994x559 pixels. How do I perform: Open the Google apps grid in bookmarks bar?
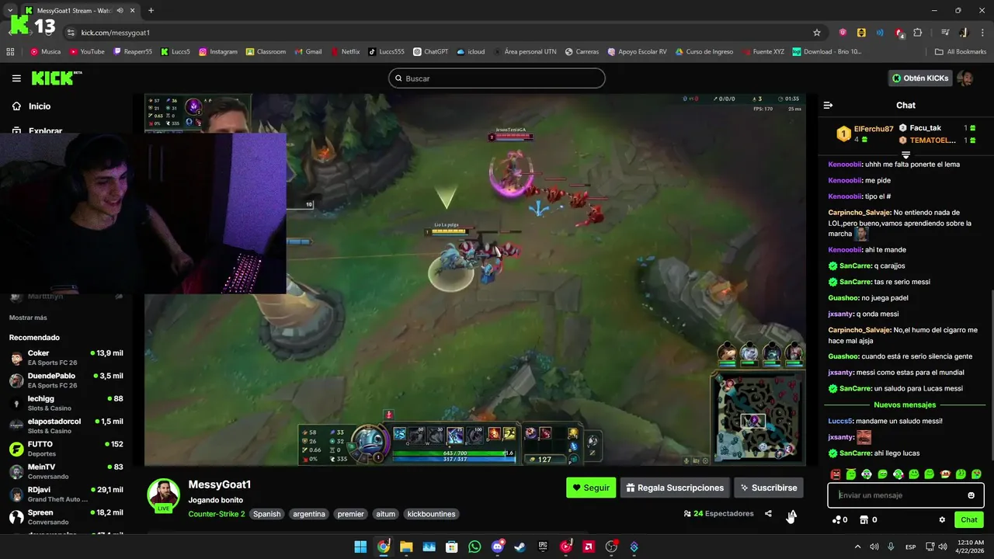click(x=10, y=51)
